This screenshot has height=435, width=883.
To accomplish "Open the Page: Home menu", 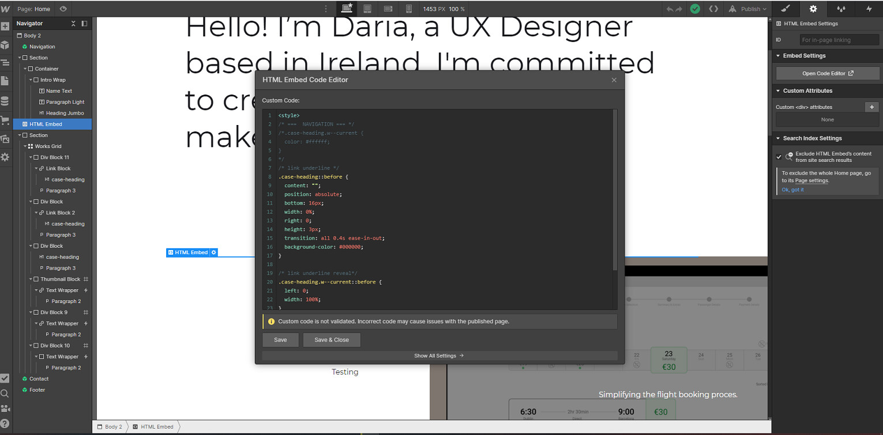I will coord(35,9).
